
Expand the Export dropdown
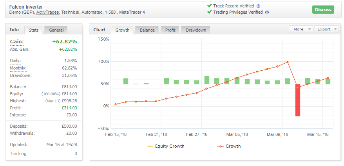(327, 29)
